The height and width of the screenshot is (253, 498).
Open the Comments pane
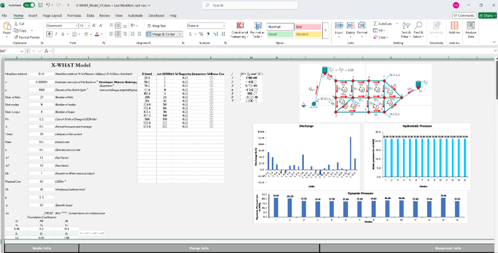[x=464, y=16]
